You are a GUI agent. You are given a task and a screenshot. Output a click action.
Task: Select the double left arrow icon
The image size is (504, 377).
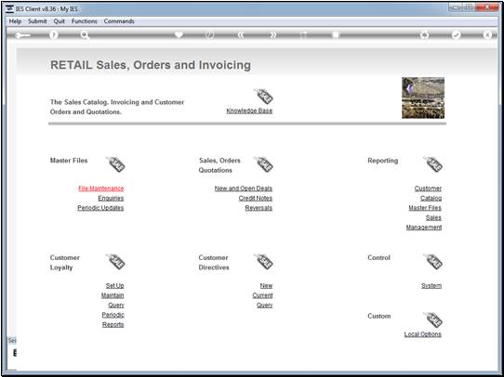241,35
